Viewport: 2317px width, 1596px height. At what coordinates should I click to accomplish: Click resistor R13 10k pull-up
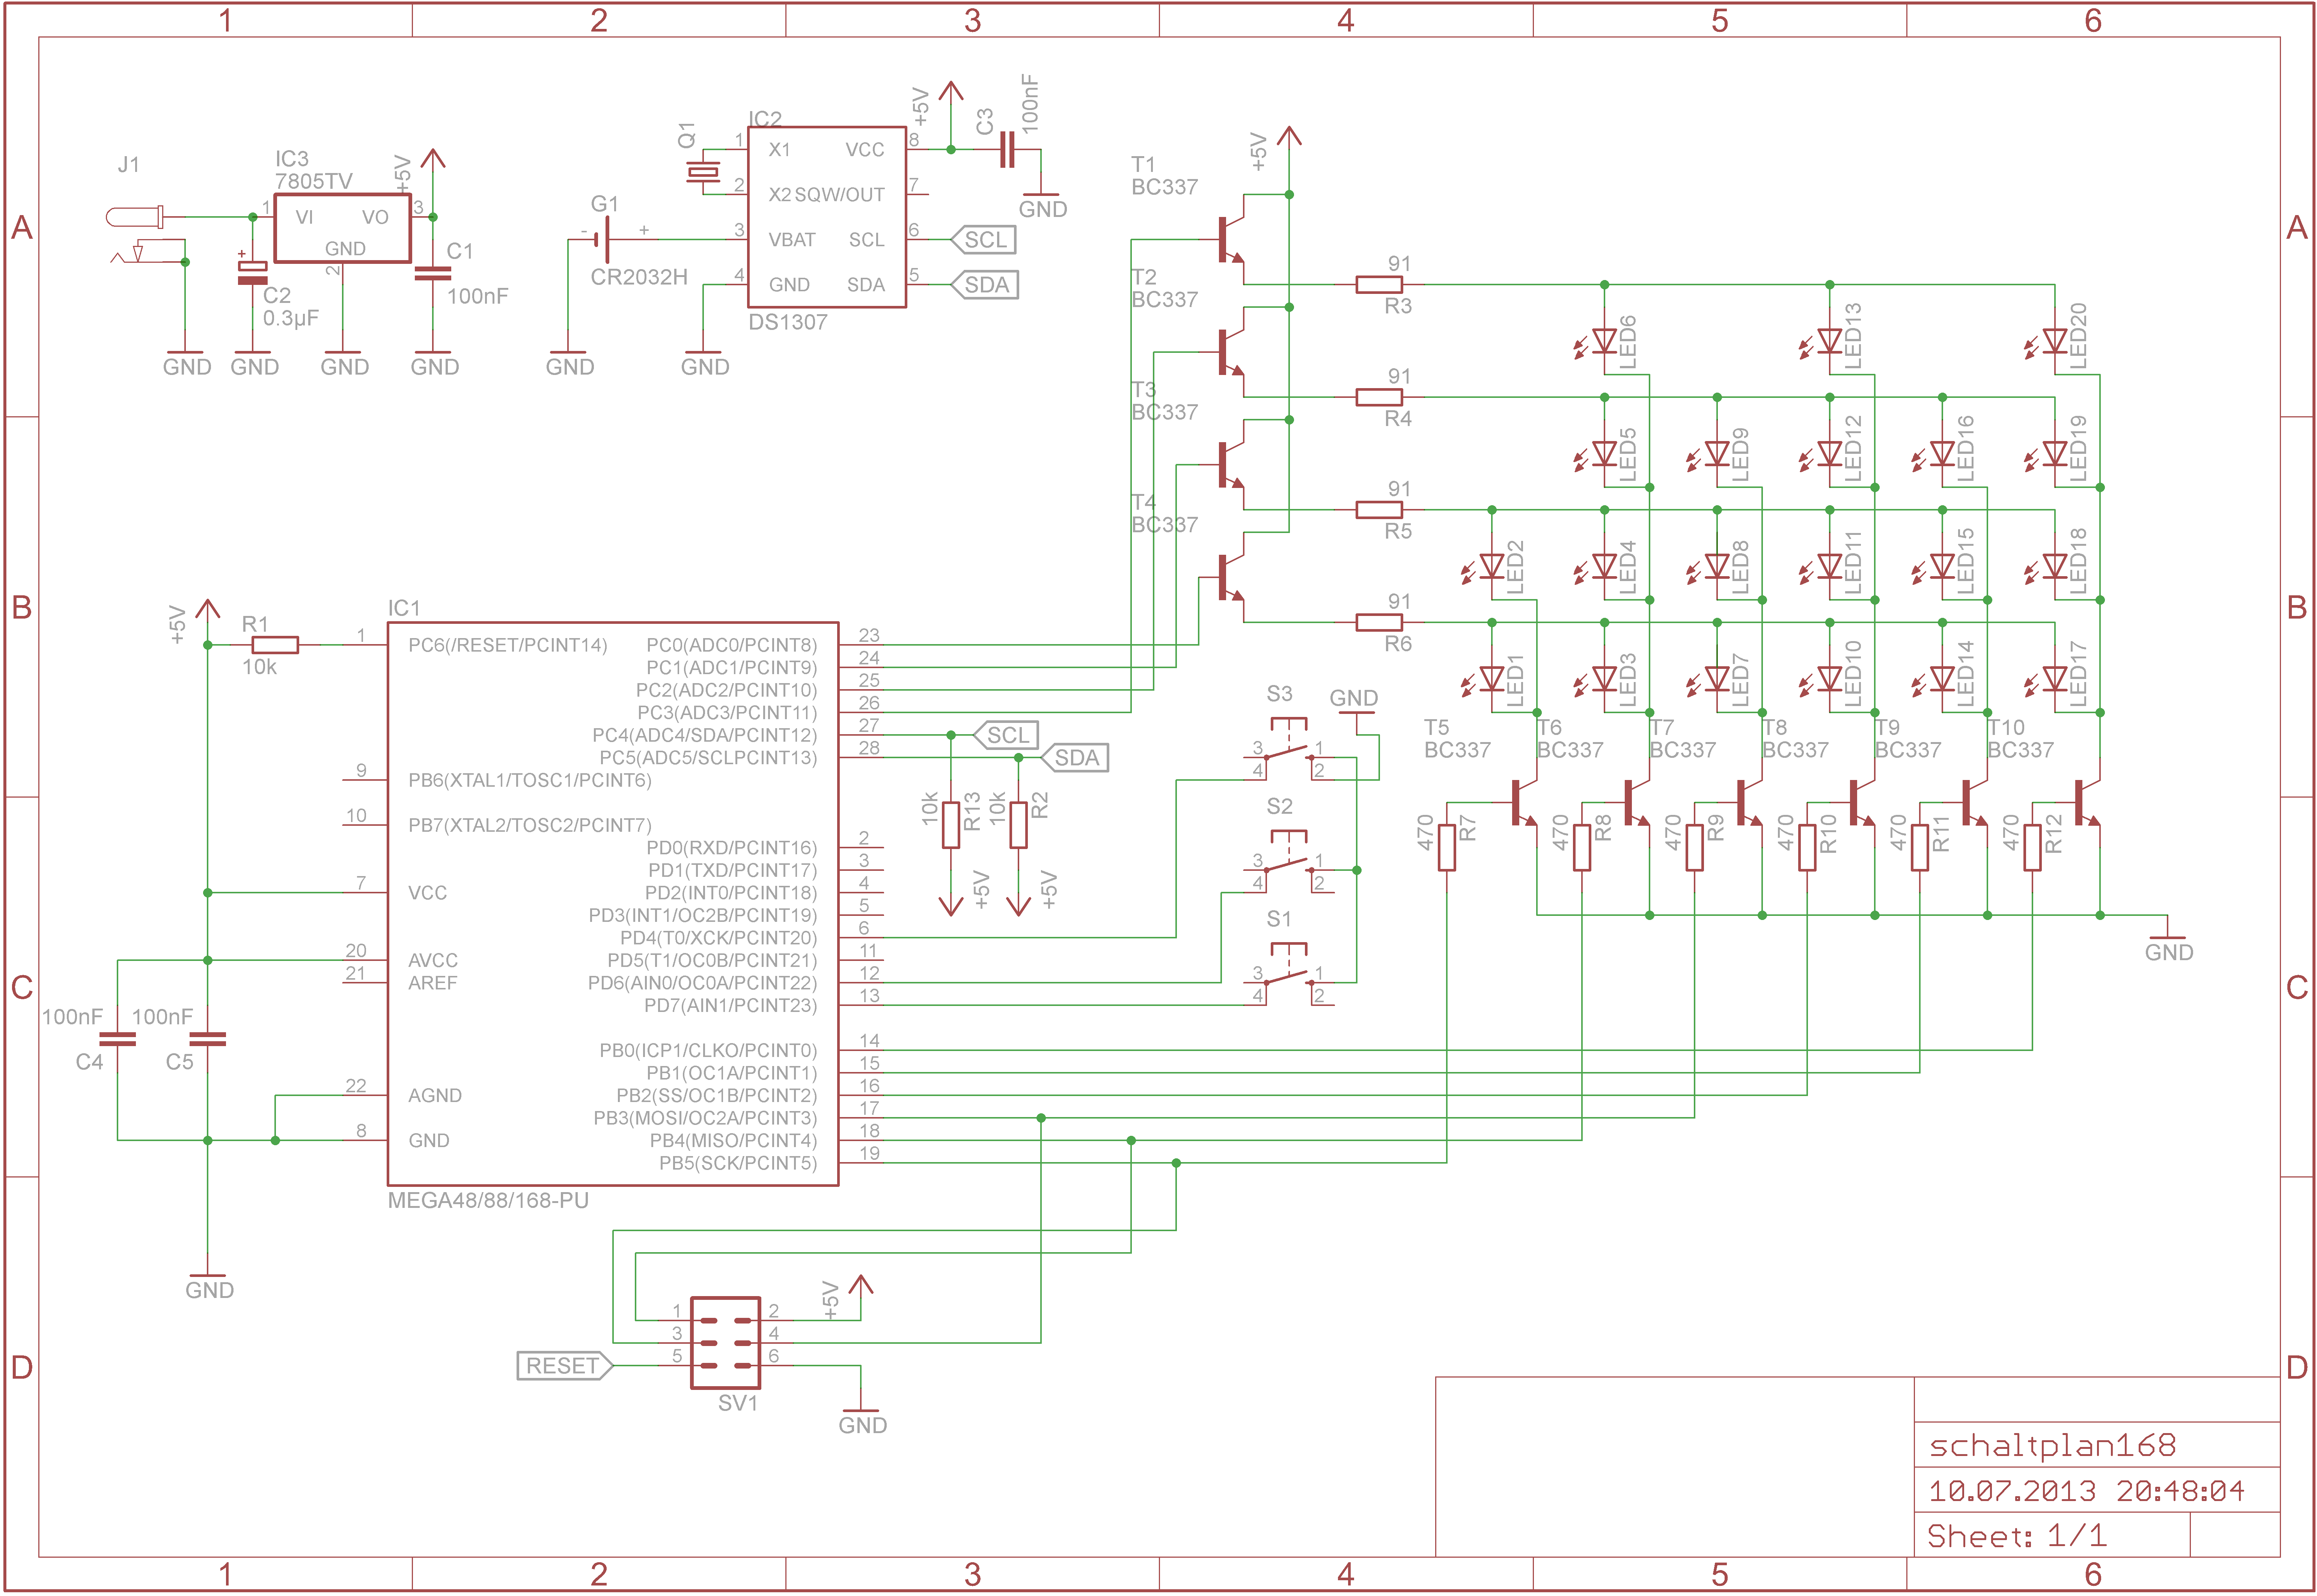pos(951,825)
